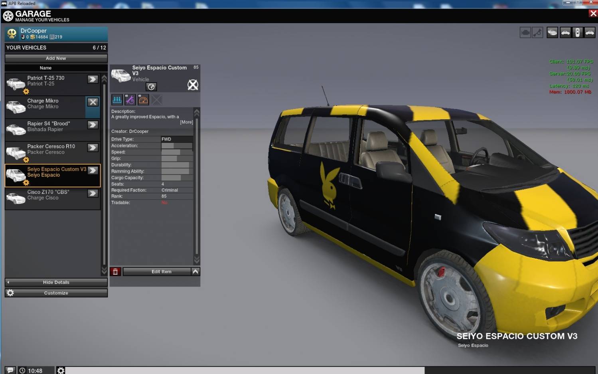Click the red trash delete vehicle icon
598x374 pixels.
115,272
